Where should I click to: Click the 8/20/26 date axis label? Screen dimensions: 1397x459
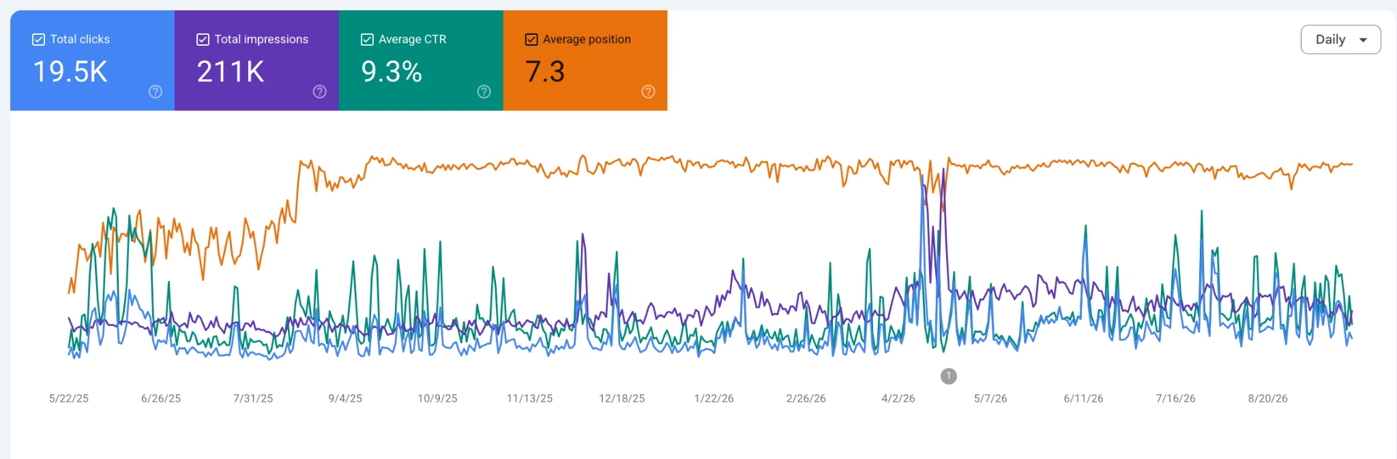coord(1267,398)
